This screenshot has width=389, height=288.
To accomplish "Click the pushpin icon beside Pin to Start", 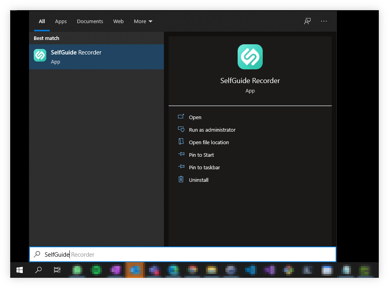I will tap(181, 155).
